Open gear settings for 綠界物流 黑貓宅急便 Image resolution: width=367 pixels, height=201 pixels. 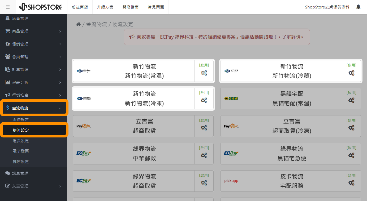tap(351, 155)
